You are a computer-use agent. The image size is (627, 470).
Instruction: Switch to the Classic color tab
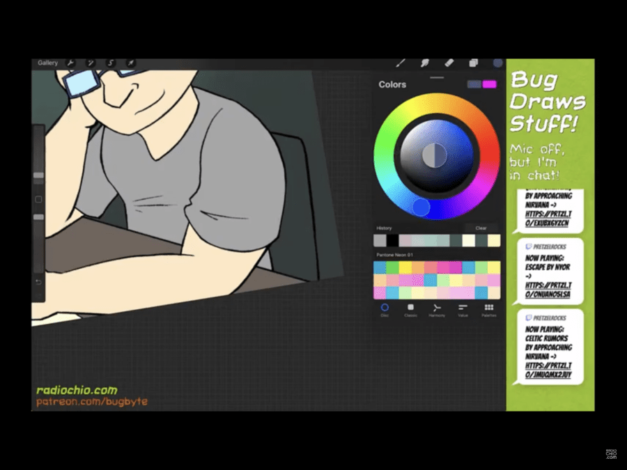coord(410,309)
